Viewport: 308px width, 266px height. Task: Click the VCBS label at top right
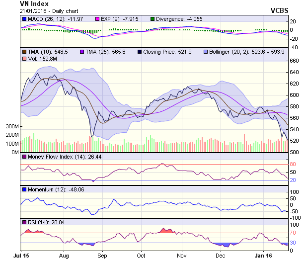pos(279,10)
